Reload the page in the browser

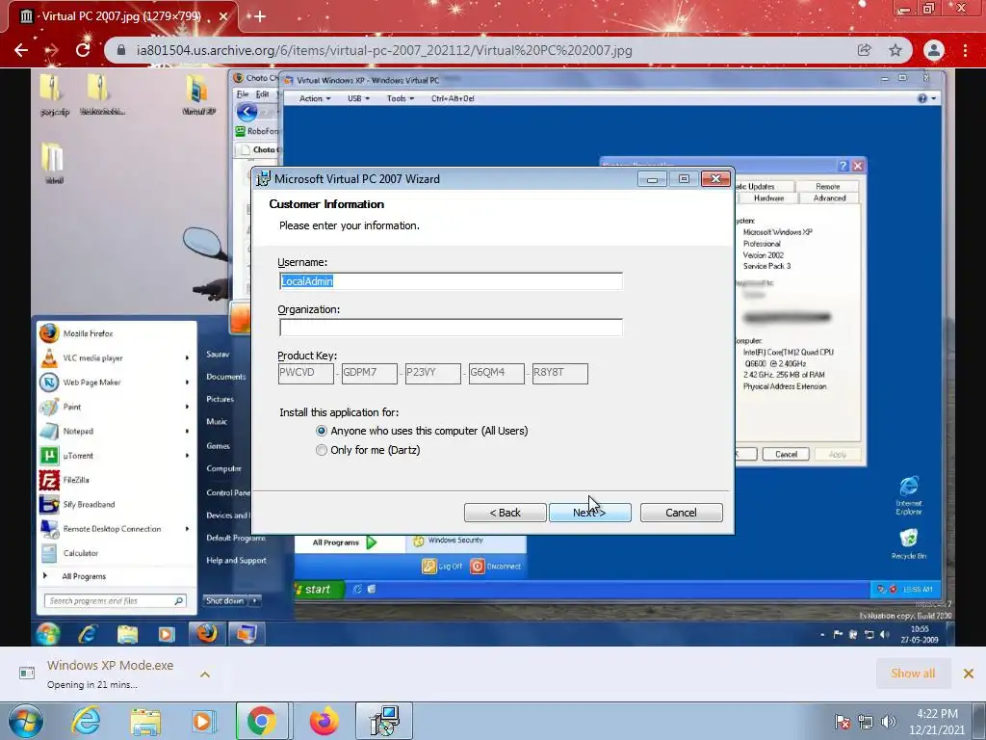[x=83, y=50]
